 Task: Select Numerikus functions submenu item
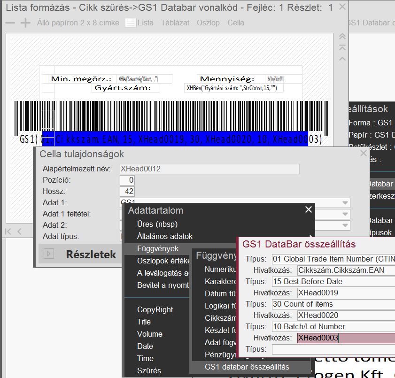pyautogui.click(x=221, y=269)
